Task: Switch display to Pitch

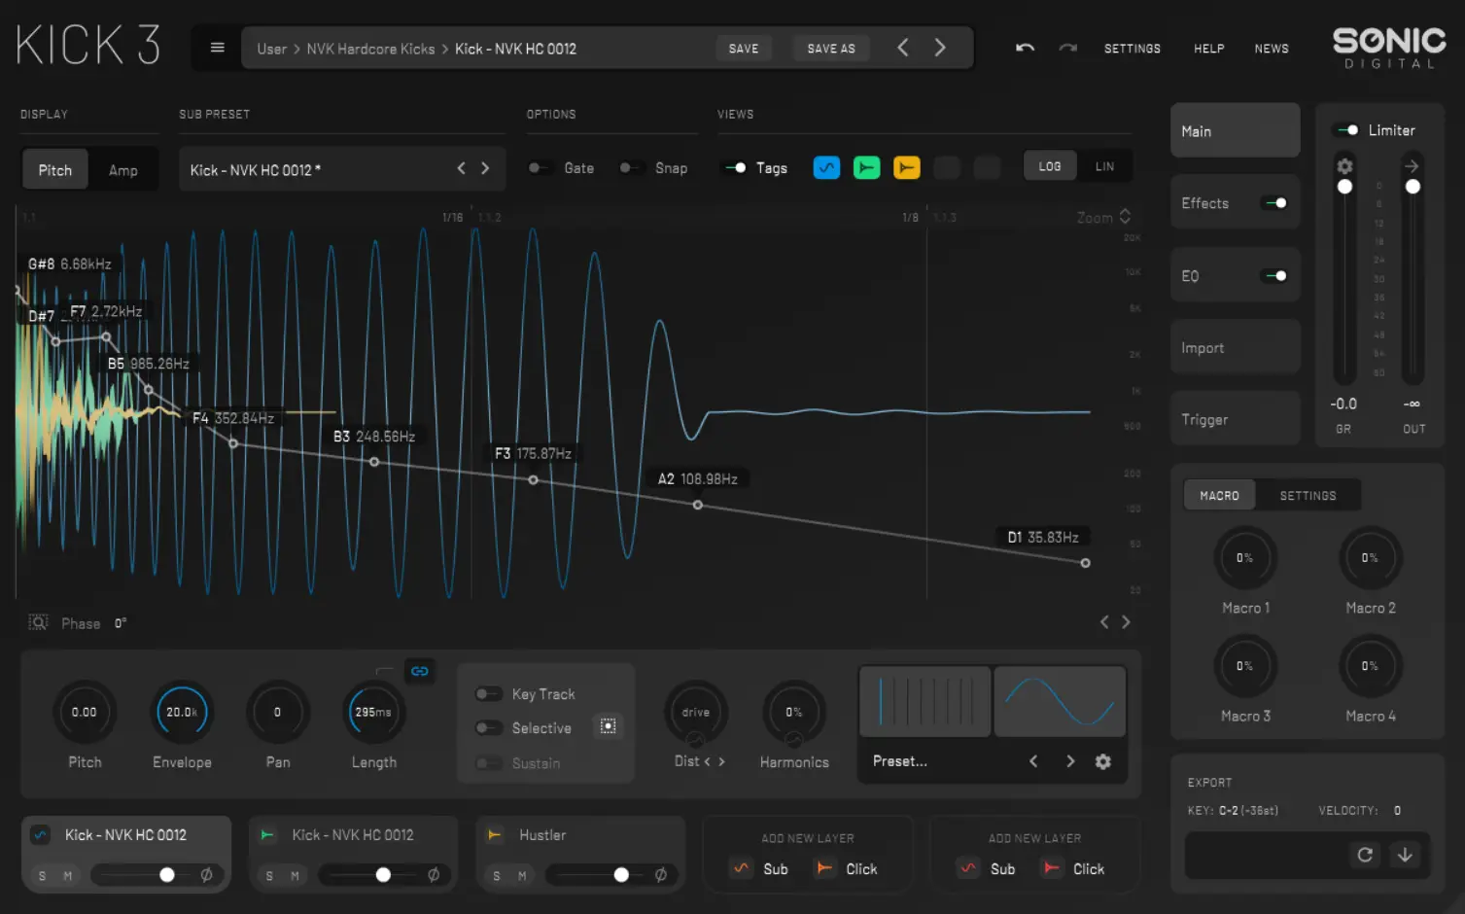Action: click(x=55, y=169)
